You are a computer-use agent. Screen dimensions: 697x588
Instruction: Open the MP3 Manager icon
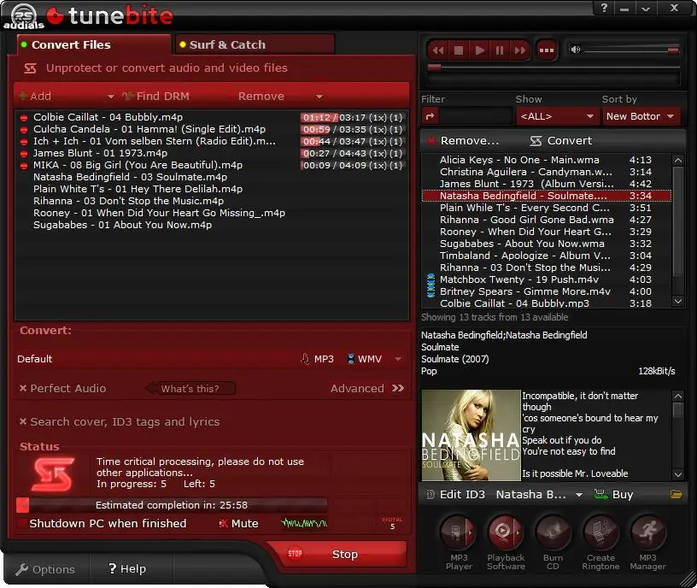pos(647,532)
